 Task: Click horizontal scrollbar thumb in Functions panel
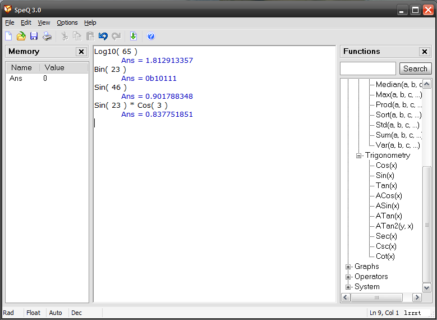(x=376, y=297)
